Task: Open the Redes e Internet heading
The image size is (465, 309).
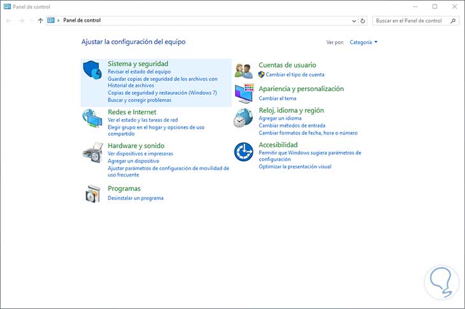Action: coord(132,112)
